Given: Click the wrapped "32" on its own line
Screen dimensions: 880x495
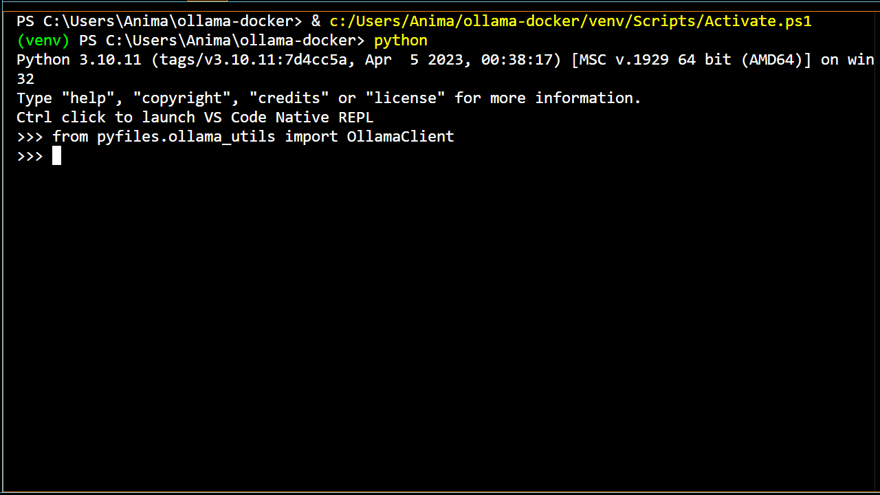Looking at the screenshot, I should (25, 79).
